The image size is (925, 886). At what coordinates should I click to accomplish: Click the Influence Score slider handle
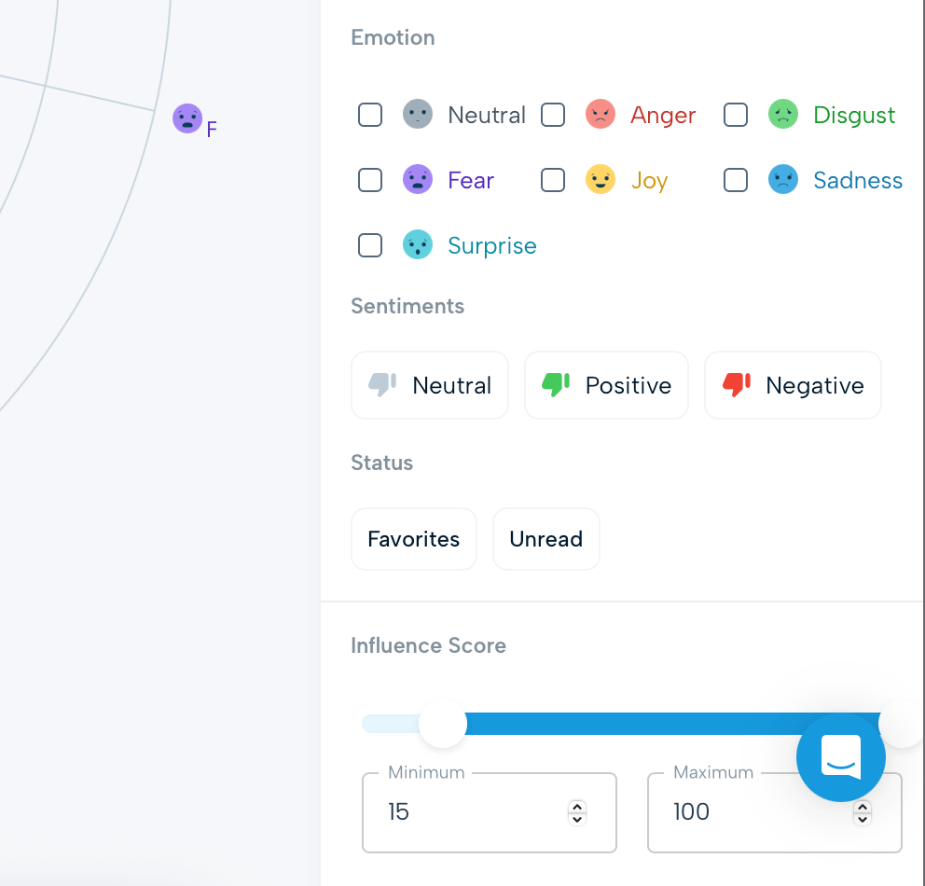pyautogui.click(x=443, y=724)
